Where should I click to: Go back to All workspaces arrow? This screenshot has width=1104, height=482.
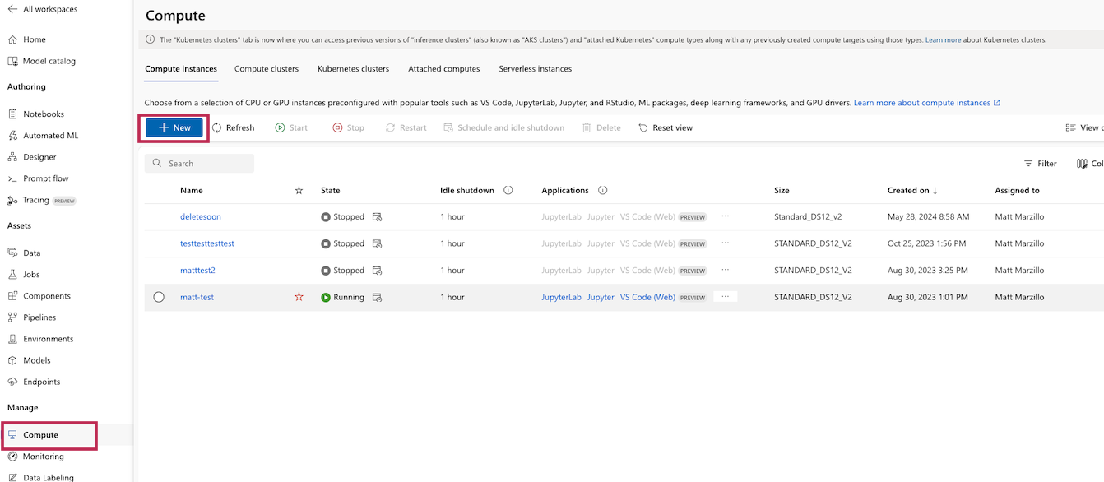12,9
